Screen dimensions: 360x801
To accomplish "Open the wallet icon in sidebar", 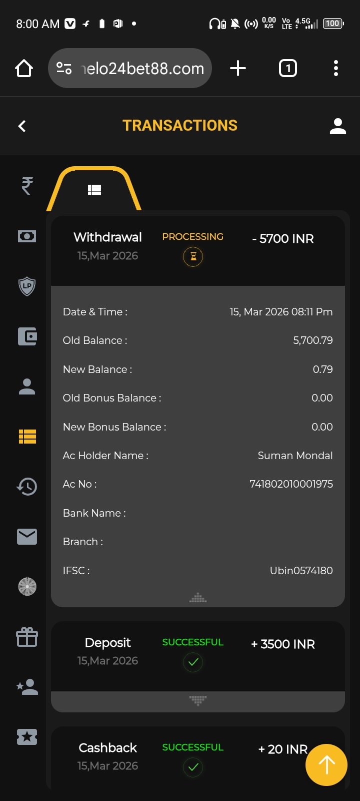I will click(27, 336).
